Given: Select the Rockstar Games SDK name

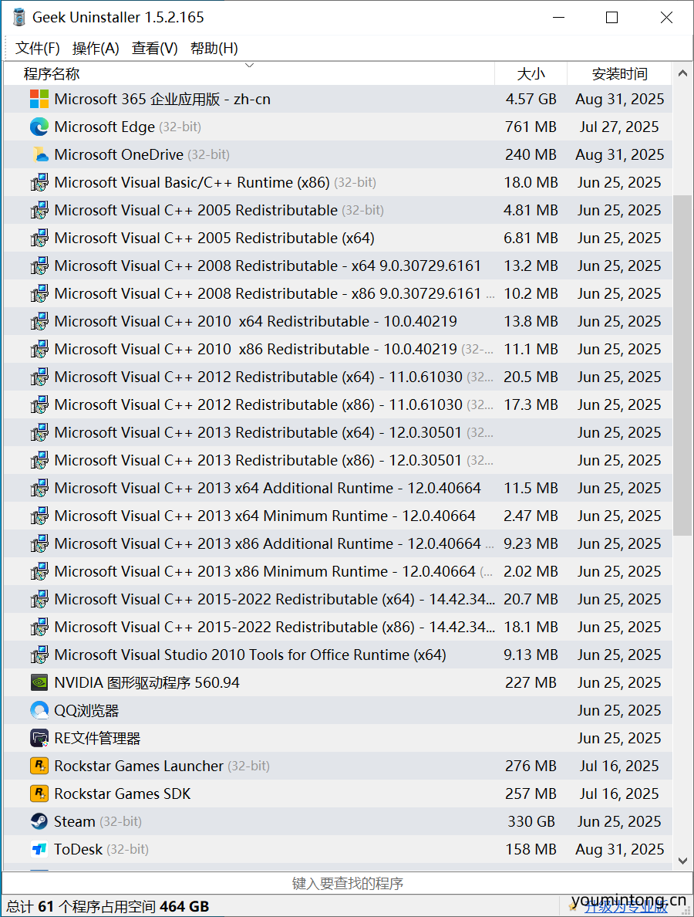Looking at the screenshot, I should (x=123, y=793).
